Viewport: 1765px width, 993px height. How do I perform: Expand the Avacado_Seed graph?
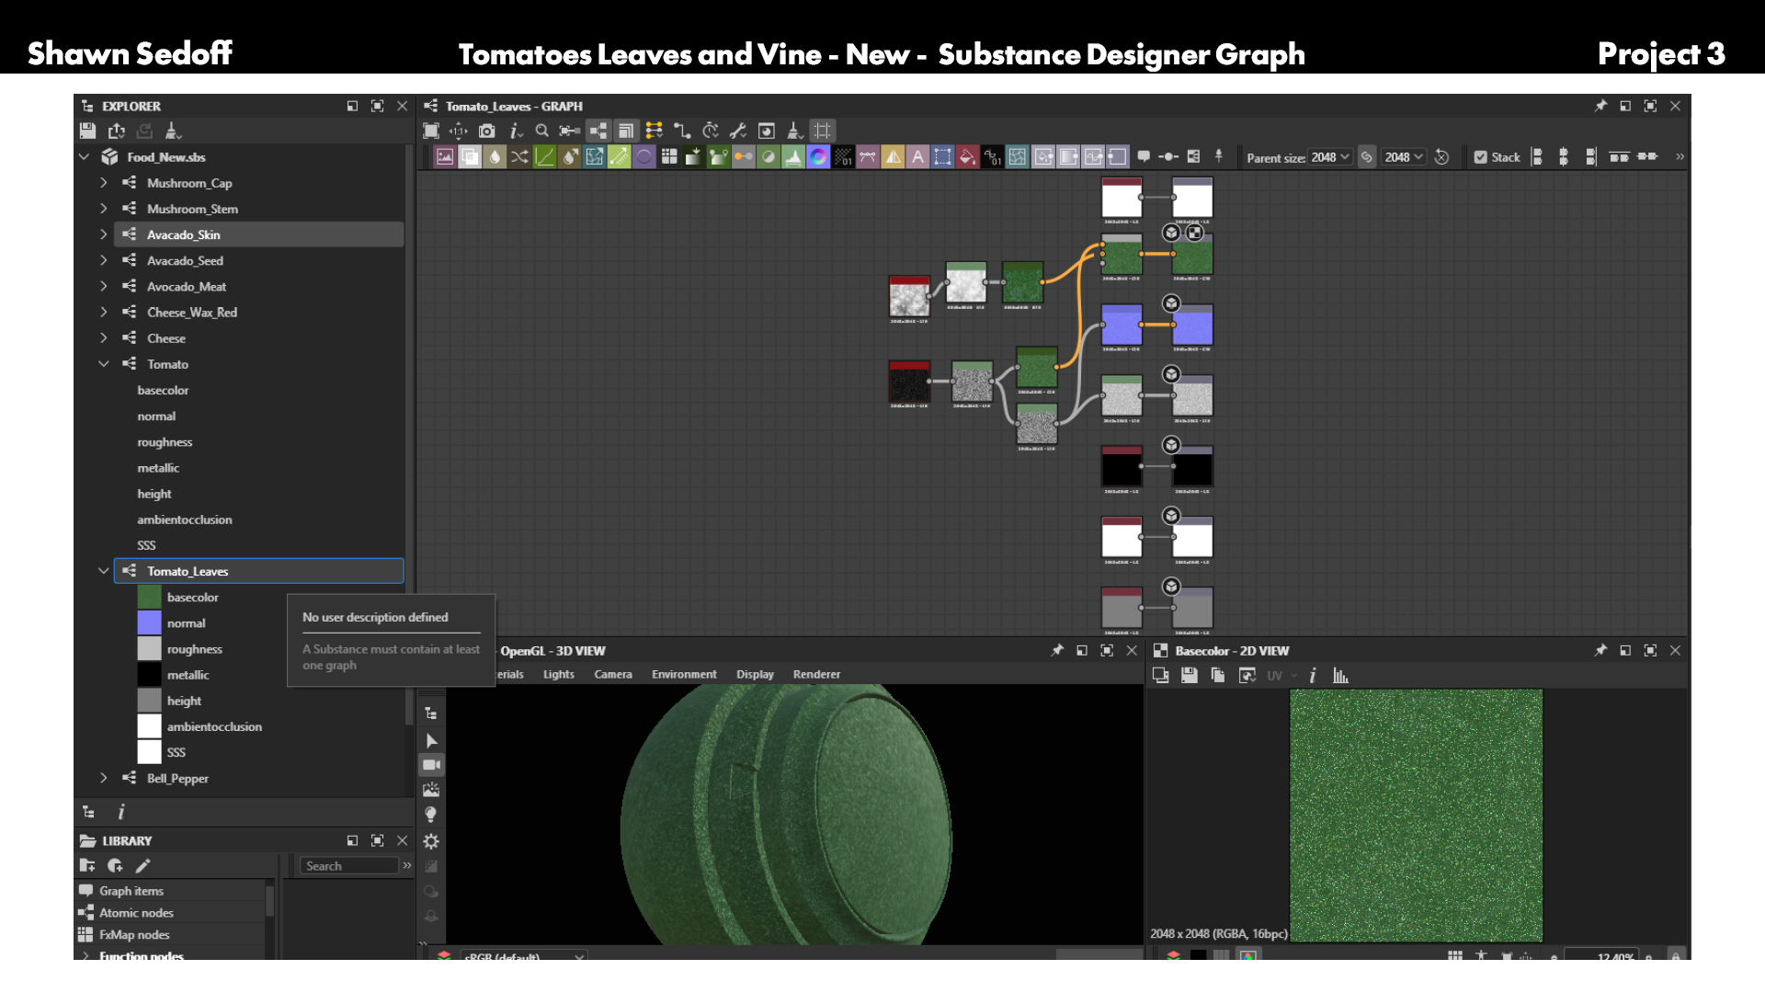tap(104, 260)
